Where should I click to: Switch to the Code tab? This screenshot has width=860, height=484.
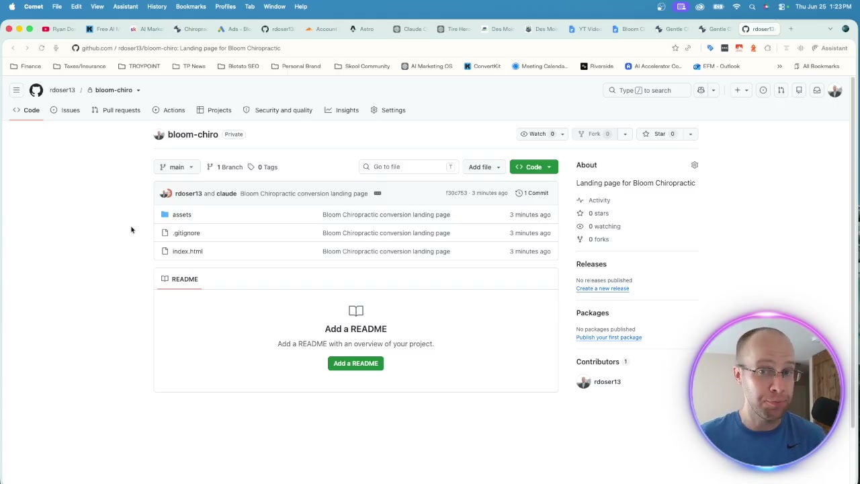tap(26, 110)
